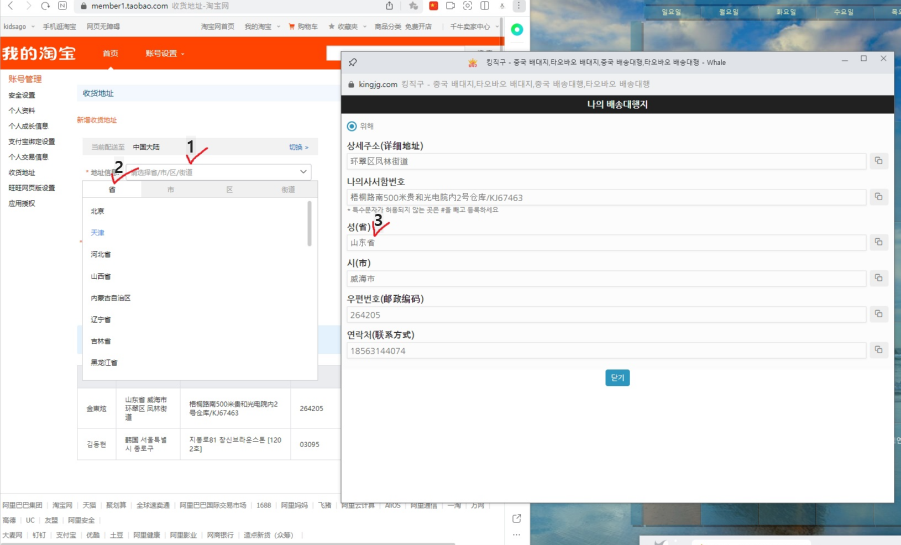Click the 山东省 province input field
This screenshot has height=545, width=901.
pos(606,243)
